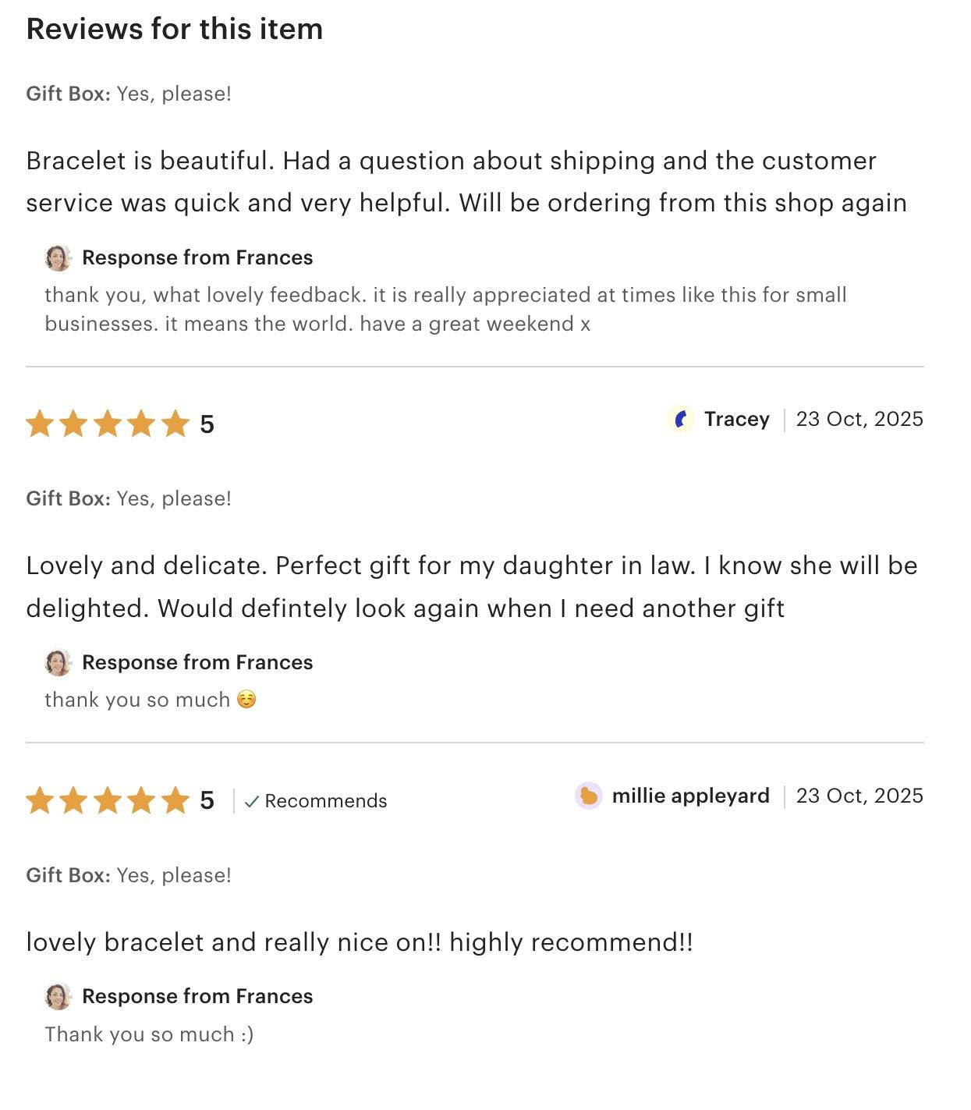971x1110 pixels.
Task: Click 'Response from Frances' under Tracey's review
Action: tap(197, 663)
